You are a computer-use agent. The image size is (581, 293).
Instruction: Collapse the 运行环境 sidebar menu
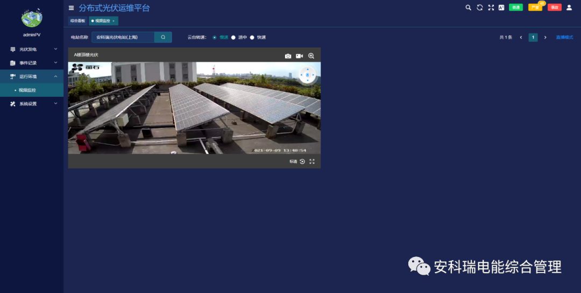32,76
